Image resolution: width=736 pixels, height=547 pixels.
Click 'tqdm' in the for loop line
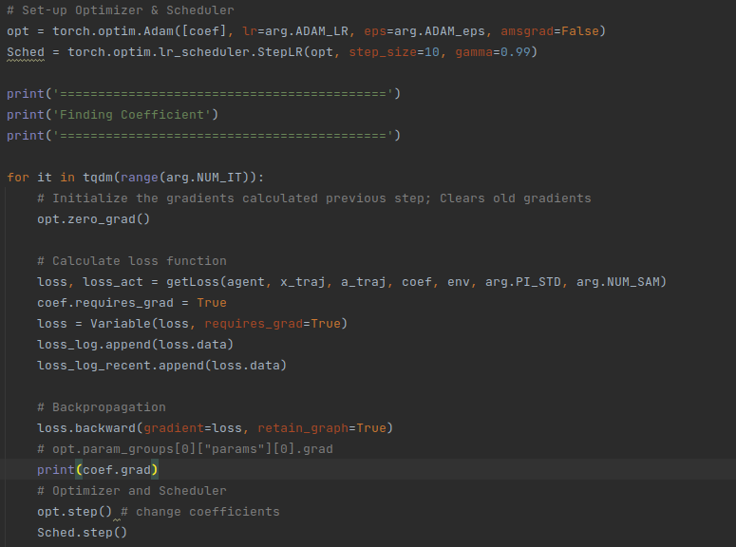98,178
